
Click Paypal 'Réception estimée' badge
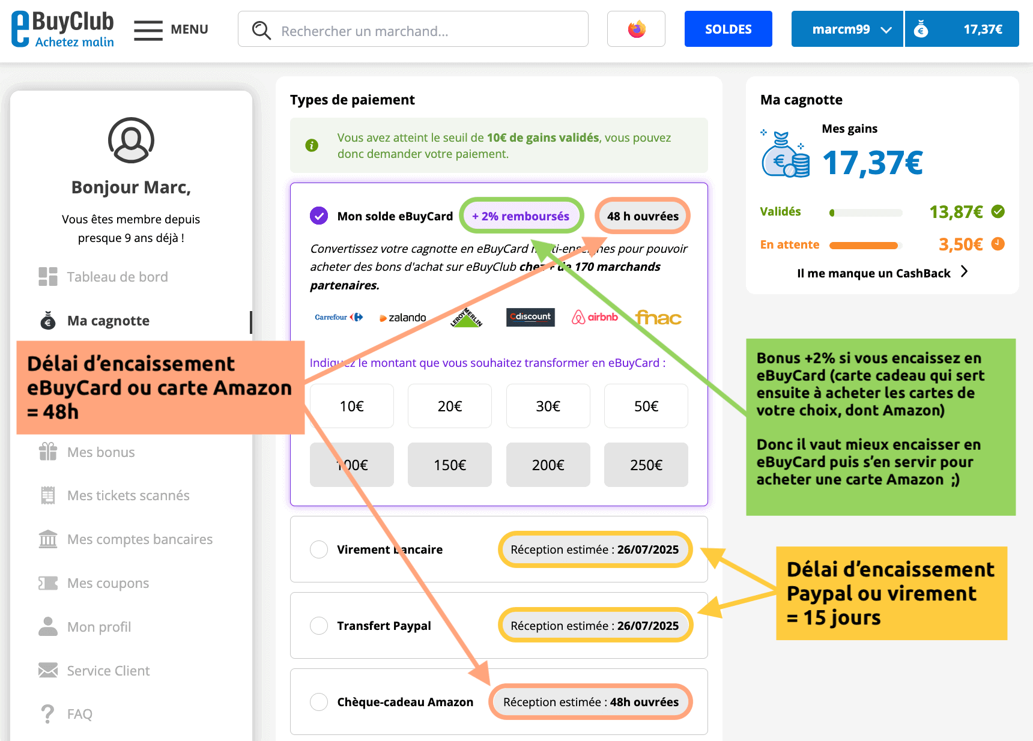(x=595, y=626)
